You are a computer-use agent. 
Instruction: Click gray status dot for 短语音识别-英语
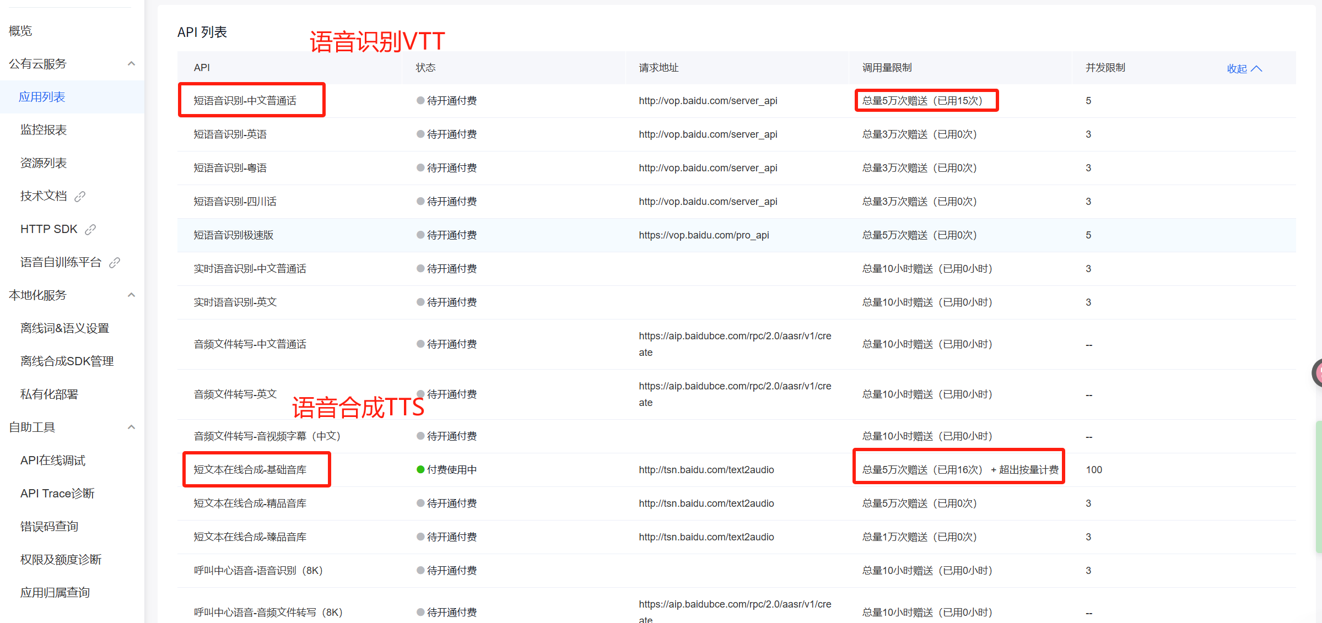click(x=420, y=134)
